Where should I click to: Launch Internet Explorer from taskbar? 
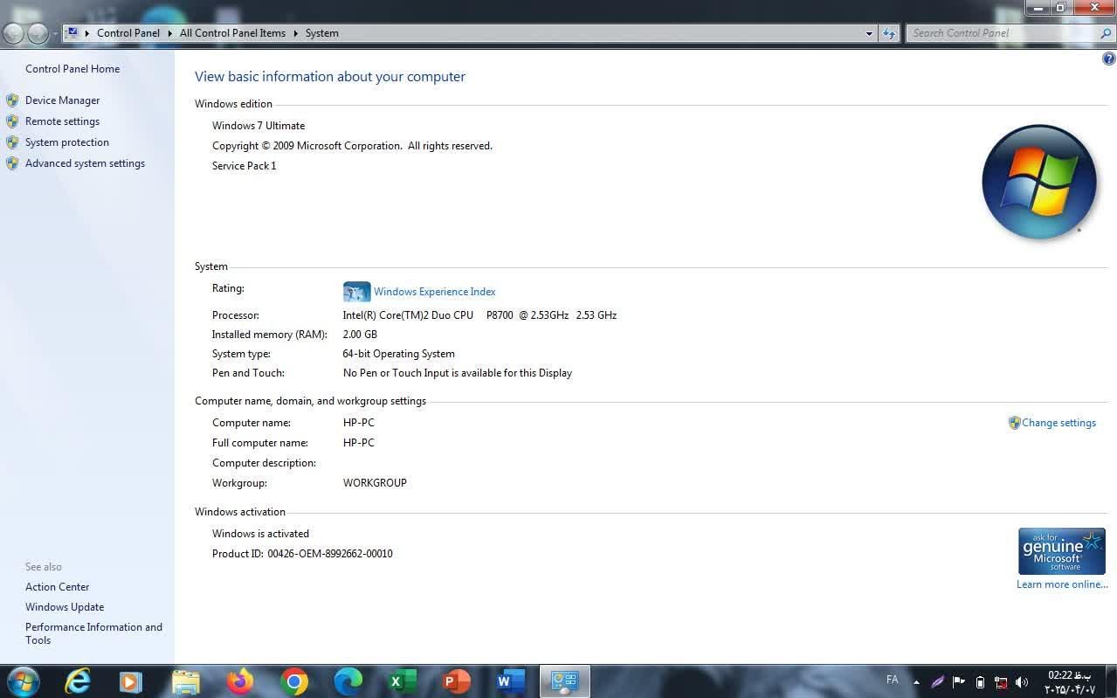pos(78,681)
